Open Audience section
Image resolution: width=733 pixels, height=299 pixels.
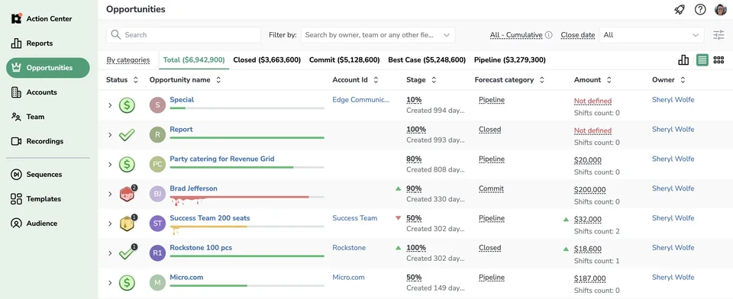click(x=34, y=223)
